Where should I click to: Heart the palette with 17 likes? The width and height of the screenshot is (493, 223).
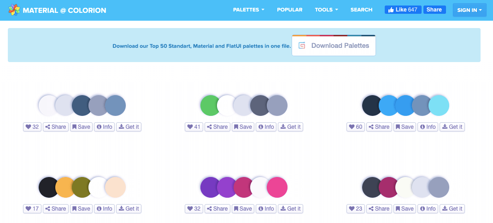click(x=32, y=209)
